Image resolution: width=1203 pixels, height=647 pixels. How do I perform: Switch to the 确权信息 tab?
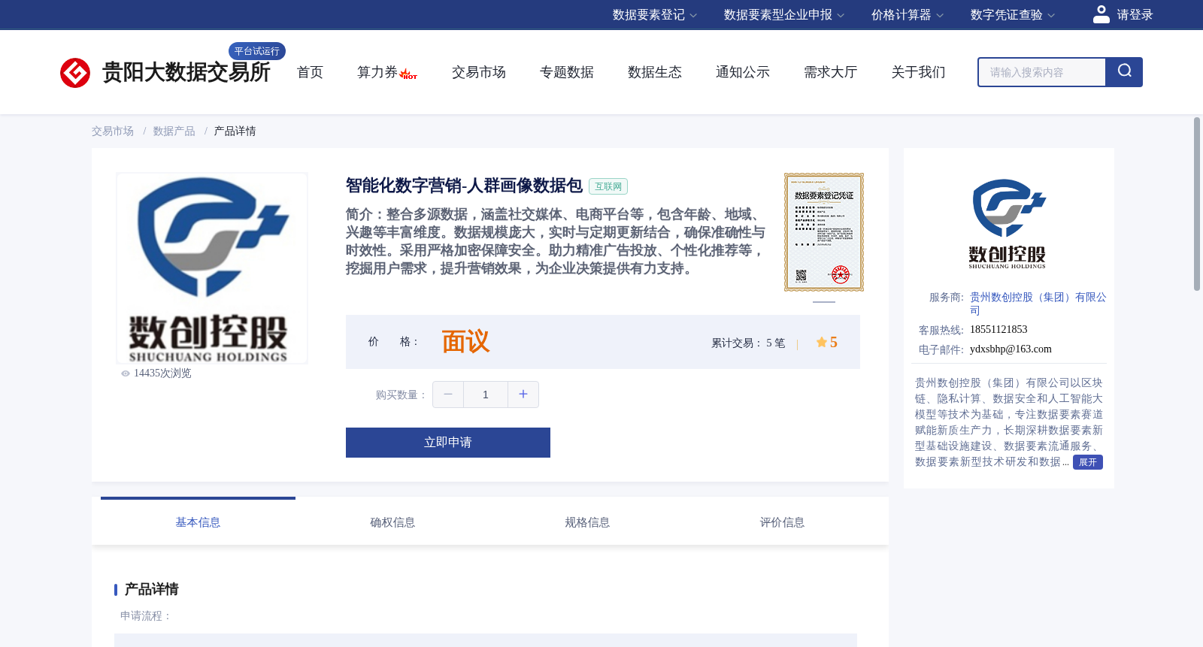[392, 522]
